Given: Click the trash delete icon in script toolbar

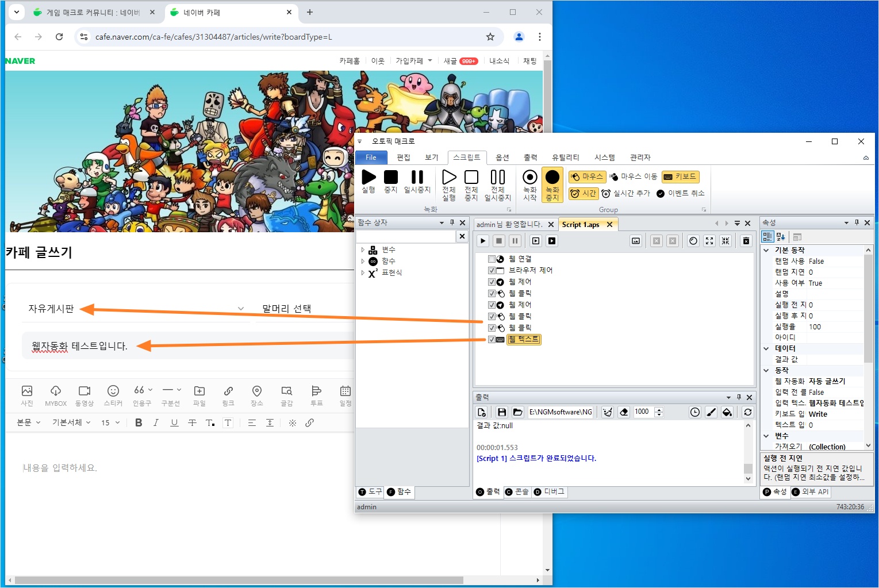Looking at the screenshot, I should tap(746, 241).
